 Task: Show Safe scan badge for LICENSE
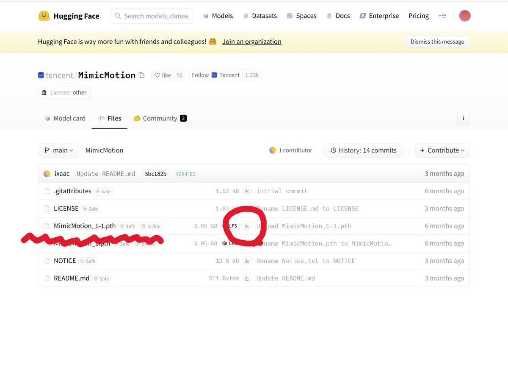pos(91,209)
